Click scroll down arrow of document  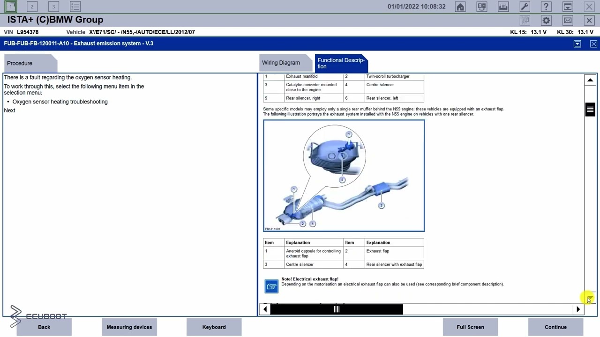pyautogui.click(x=590, y=298)
